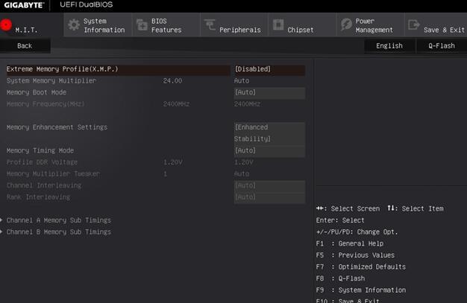Select the Channel Interleaving Auto value

[269, 185]
